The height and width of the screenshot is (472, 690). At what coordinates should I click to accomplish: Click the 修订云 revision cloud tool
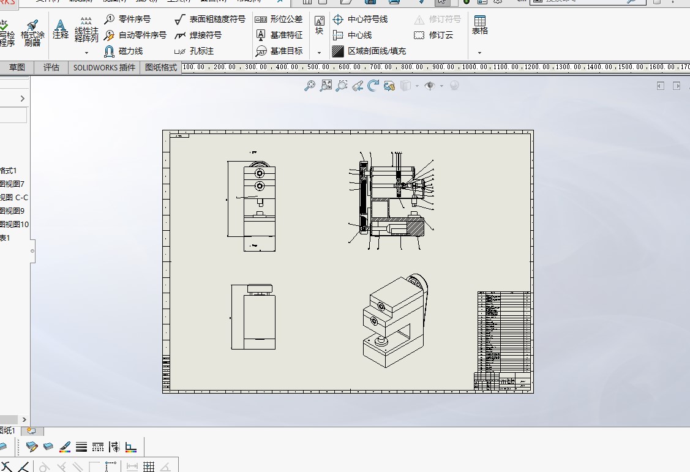[433, 35]
